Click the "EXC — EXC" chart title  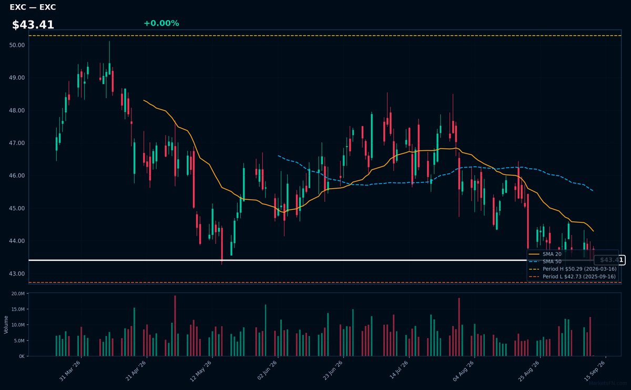[33, 7]
